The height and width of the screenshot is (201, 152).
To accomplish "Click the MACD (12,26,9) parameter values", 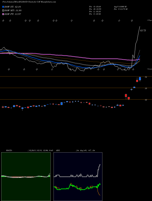I will point(40,150).
